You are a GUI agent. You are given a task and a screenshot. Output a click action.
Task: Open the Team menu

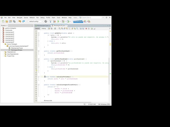pyautogui.click(x=53, y=18)
